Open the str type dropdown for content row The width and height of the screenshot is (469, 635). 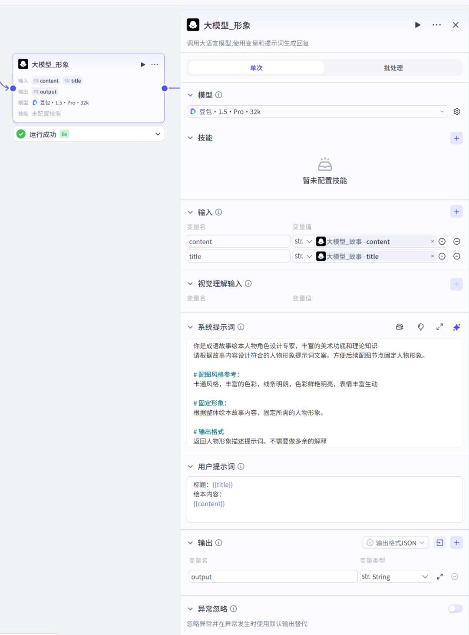[303, 242]
